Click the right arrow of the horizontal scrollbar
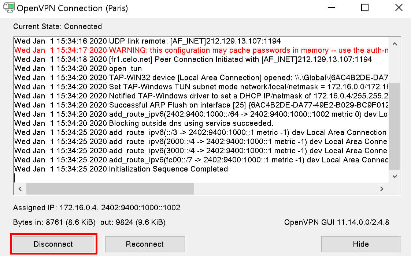This screenshot has height=256, width=411. click(382, 189)
